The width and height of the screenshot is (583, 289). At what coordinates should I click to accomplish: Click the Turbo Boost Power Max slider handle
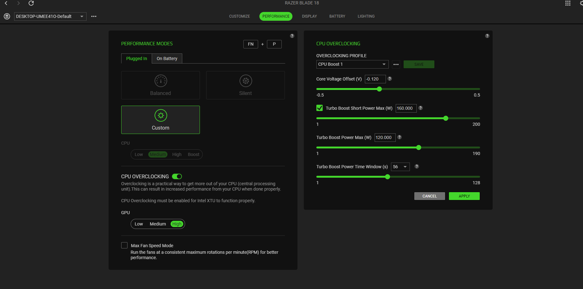[419, 147]
